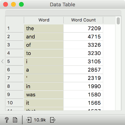Viewport: 125px width, 125px height.
Task: Select the cell containing 'the'
Action: pyautogui.click(x=44, y=28)
